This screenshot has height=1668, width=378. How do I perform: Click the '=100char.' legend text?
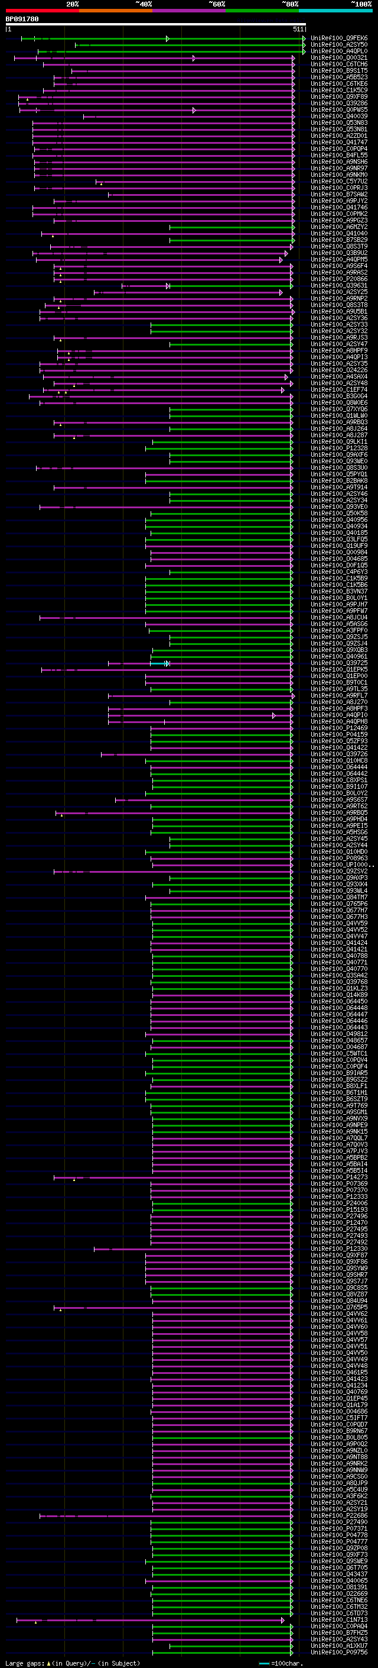coord(287,1663)
